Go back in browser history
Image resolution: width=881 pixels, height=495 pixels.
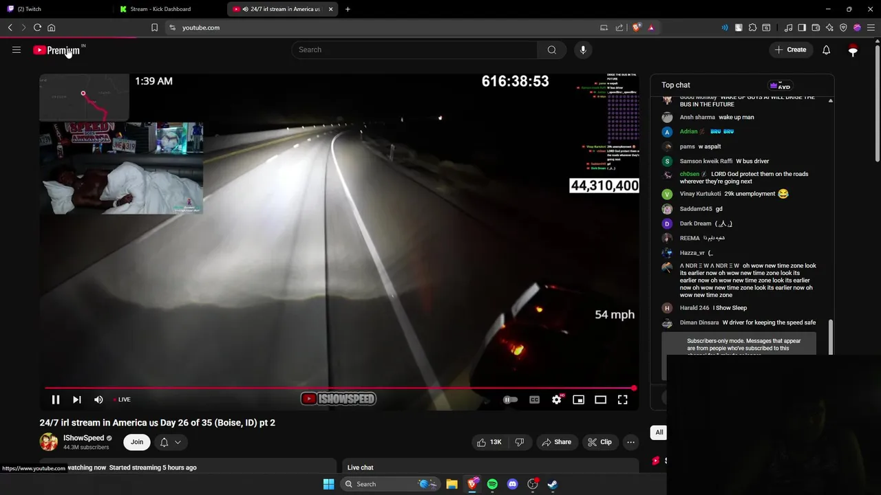click(10, 27)
